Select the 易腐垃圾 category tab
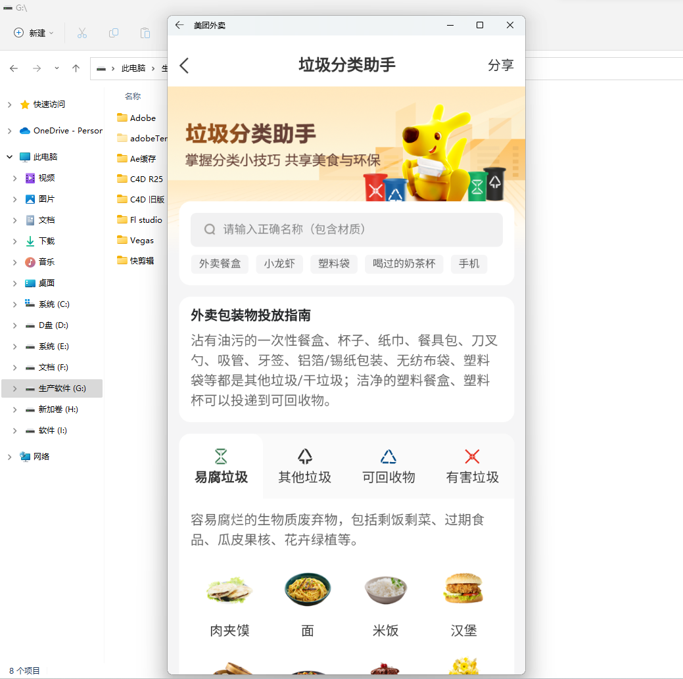Image resolution: width=683 pixels, height=679 pixels. (x=221, y=467)
